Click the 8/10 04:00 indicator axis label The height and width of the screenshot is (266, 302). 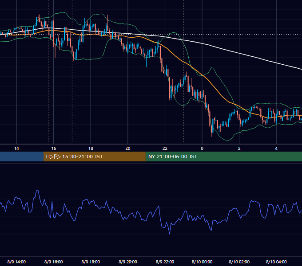(276, 262)
